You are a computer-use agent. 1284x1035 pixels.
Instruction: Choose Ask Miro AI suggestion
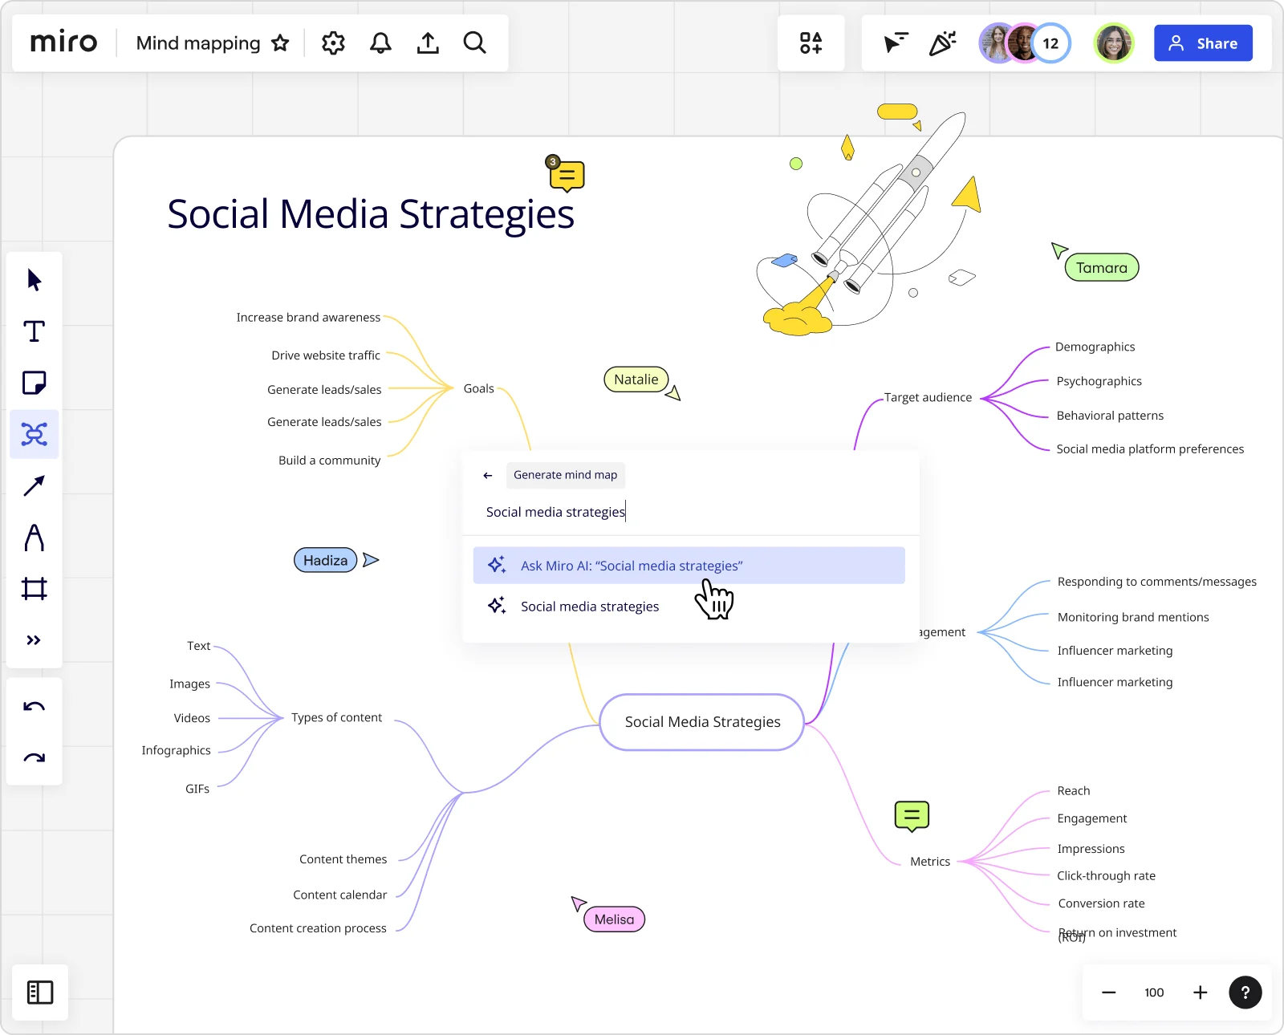689,566
